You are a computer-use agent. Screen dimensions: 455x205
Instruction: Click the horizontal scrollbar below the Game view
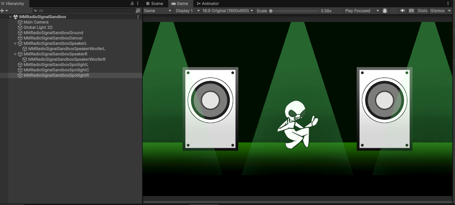298,202
